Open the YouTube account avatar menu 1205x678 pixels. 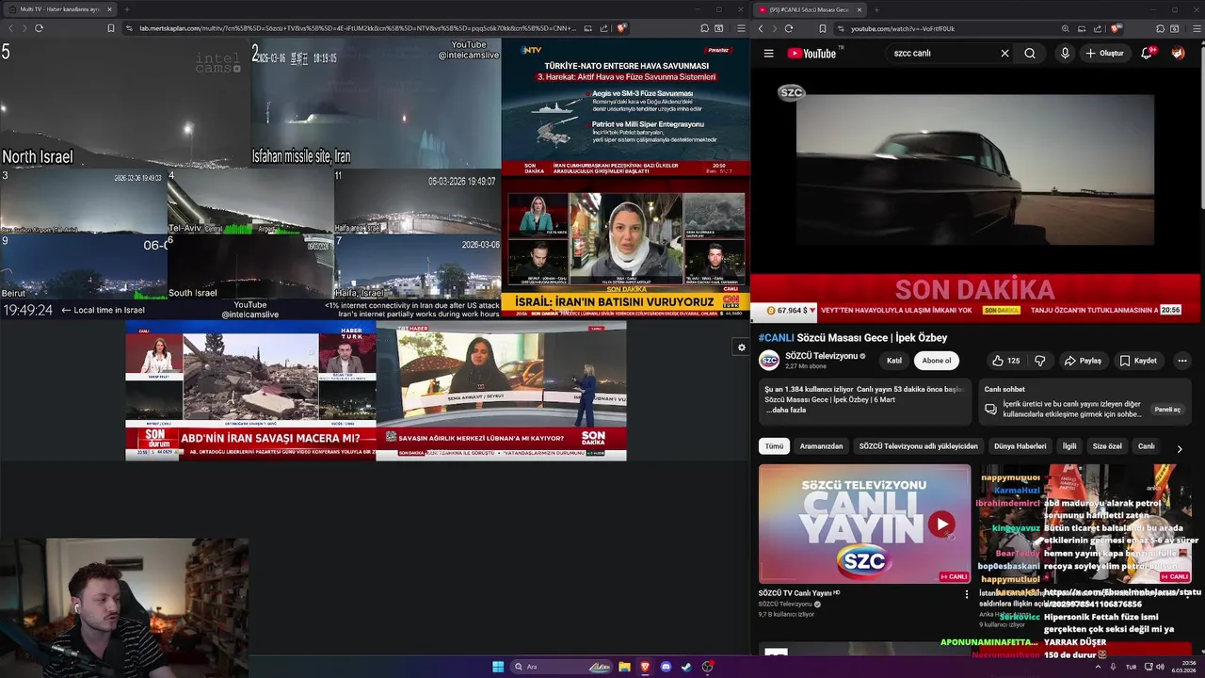pos(1178,54)
